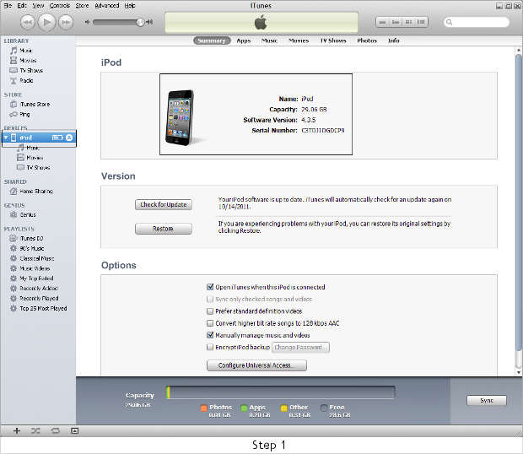Click the high volume speaker icon

(149, 22)
